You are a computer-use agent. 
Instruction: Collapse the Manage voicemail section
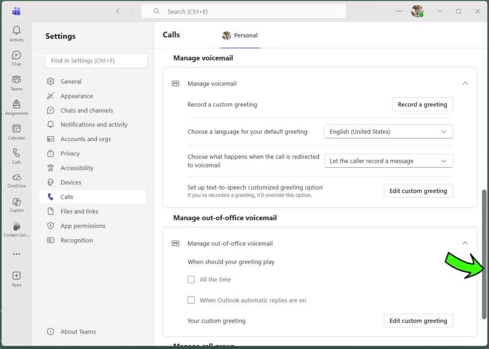[465, 83]
